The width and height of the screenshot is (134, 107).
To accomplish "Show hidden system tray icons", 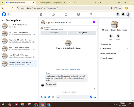I will pyautogui.click(x=110, y=104).
